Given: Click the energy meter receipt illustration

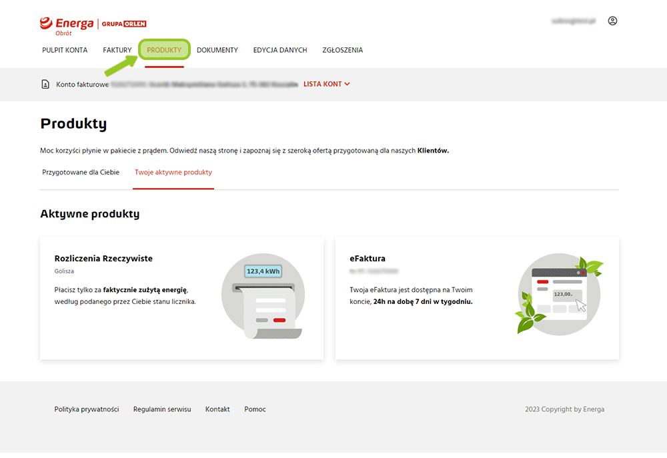Looking at the screenshot, I should [263, 297].
